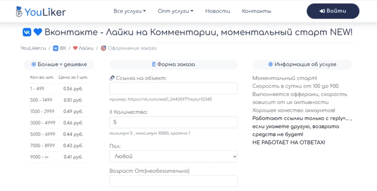
Task: Expand the Опт услуги dropdown menu
Action: (x=176, y=11)
